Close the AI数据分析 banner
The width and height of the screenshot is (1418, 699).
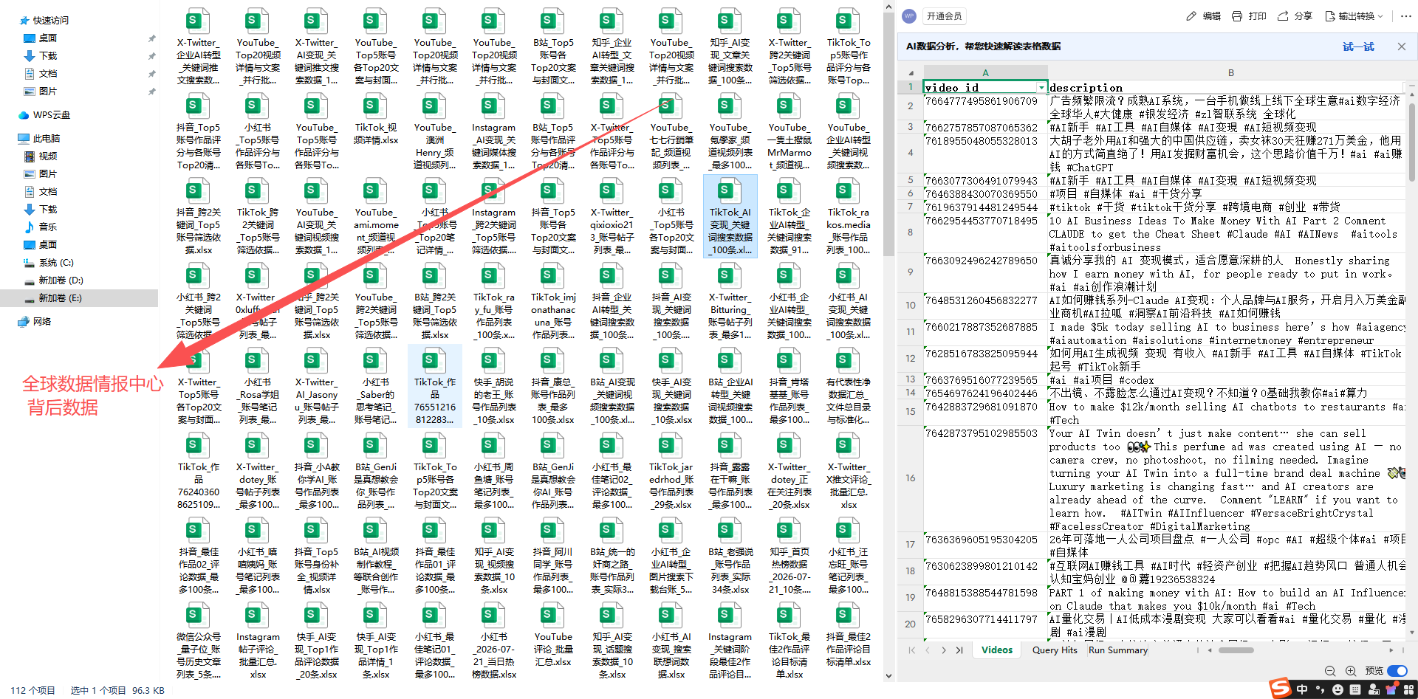[1401, 47]
